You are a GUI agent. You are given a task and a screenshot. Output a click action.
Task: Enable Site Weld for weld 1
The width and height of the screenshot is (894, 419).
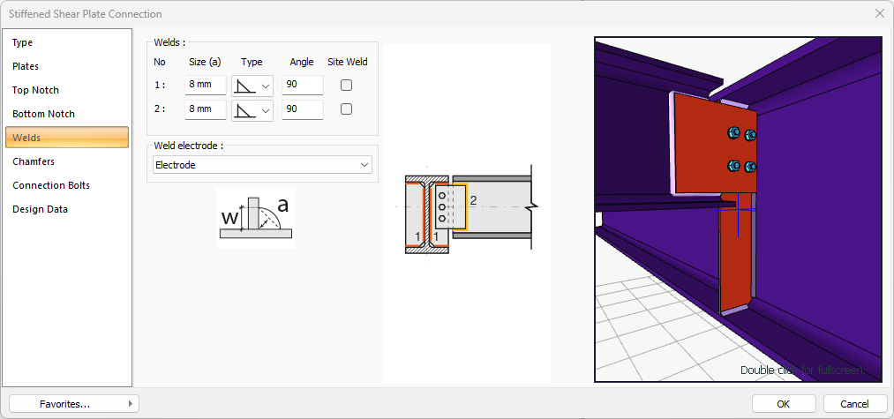347,86
